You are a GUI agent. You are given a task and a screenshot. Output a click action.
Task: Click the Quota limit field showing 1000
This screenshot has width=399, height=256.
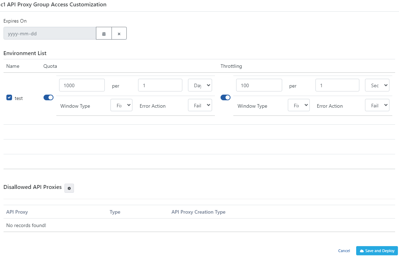tap(82, 85)
